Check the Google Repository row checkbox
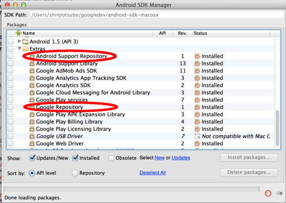The height and width of the screenshot is (203, 286). 11,107
